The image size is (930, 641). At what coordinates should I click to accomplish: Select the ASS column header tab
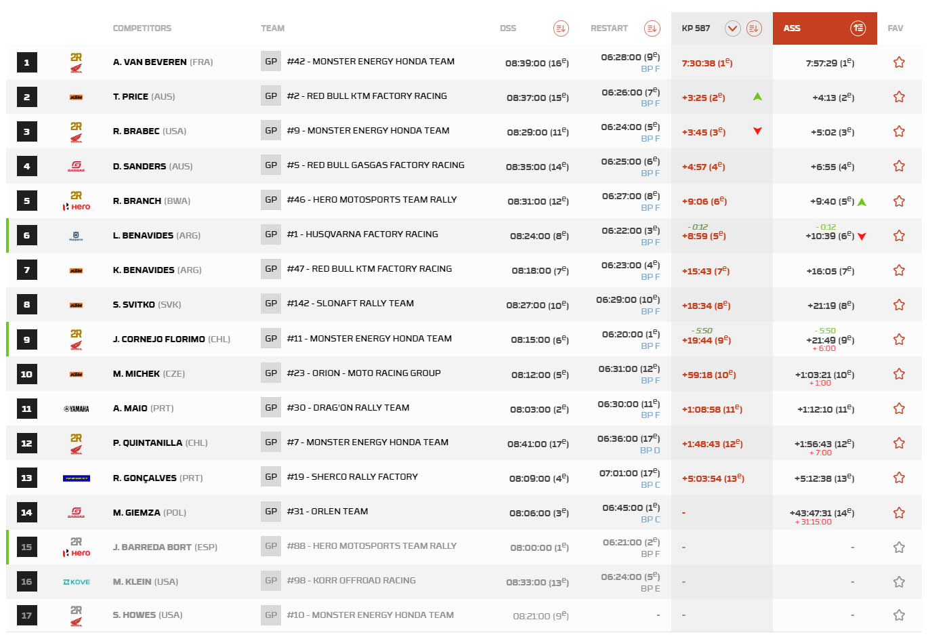tap(792, 28)
